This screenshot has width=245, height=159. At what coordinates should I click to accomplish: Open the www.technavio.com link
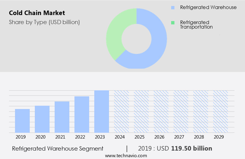click(126, 155)
